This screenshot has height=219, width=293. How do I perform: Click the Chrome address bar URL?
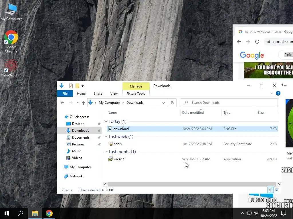(283, 42)
